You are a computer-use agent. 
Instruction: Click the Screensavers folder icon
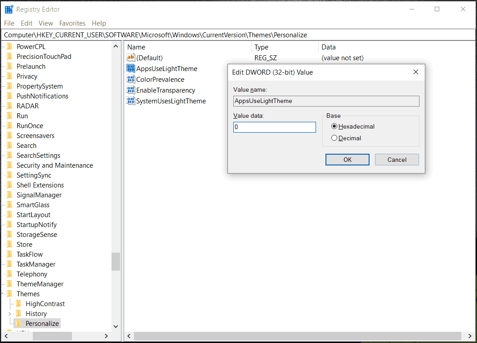tap(10, 136)
